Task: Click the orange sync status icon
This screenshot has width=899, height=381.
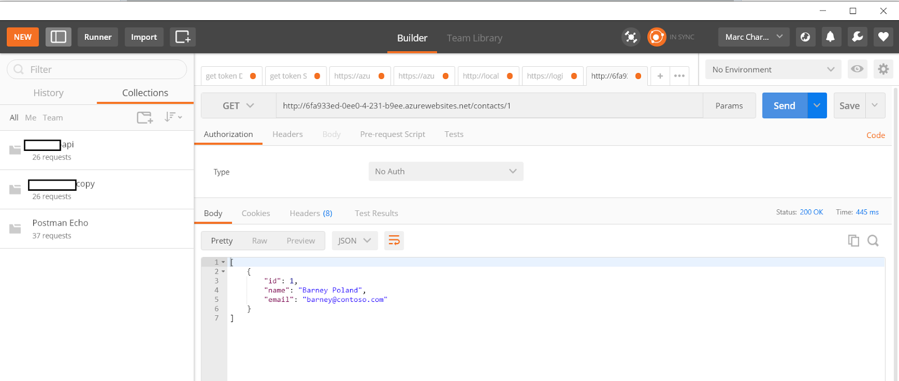Action: (x=656, y=37)
